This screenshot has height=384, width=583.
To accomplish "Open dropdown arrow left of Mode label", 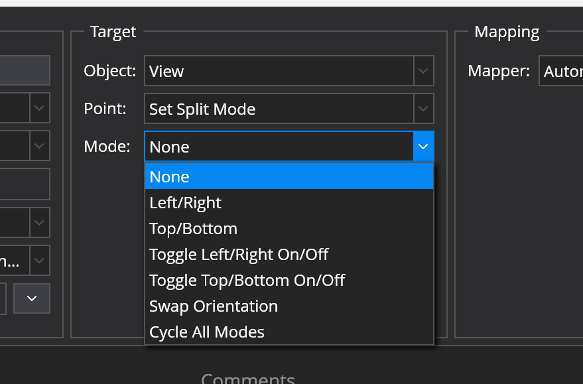I will click(40, 147).
